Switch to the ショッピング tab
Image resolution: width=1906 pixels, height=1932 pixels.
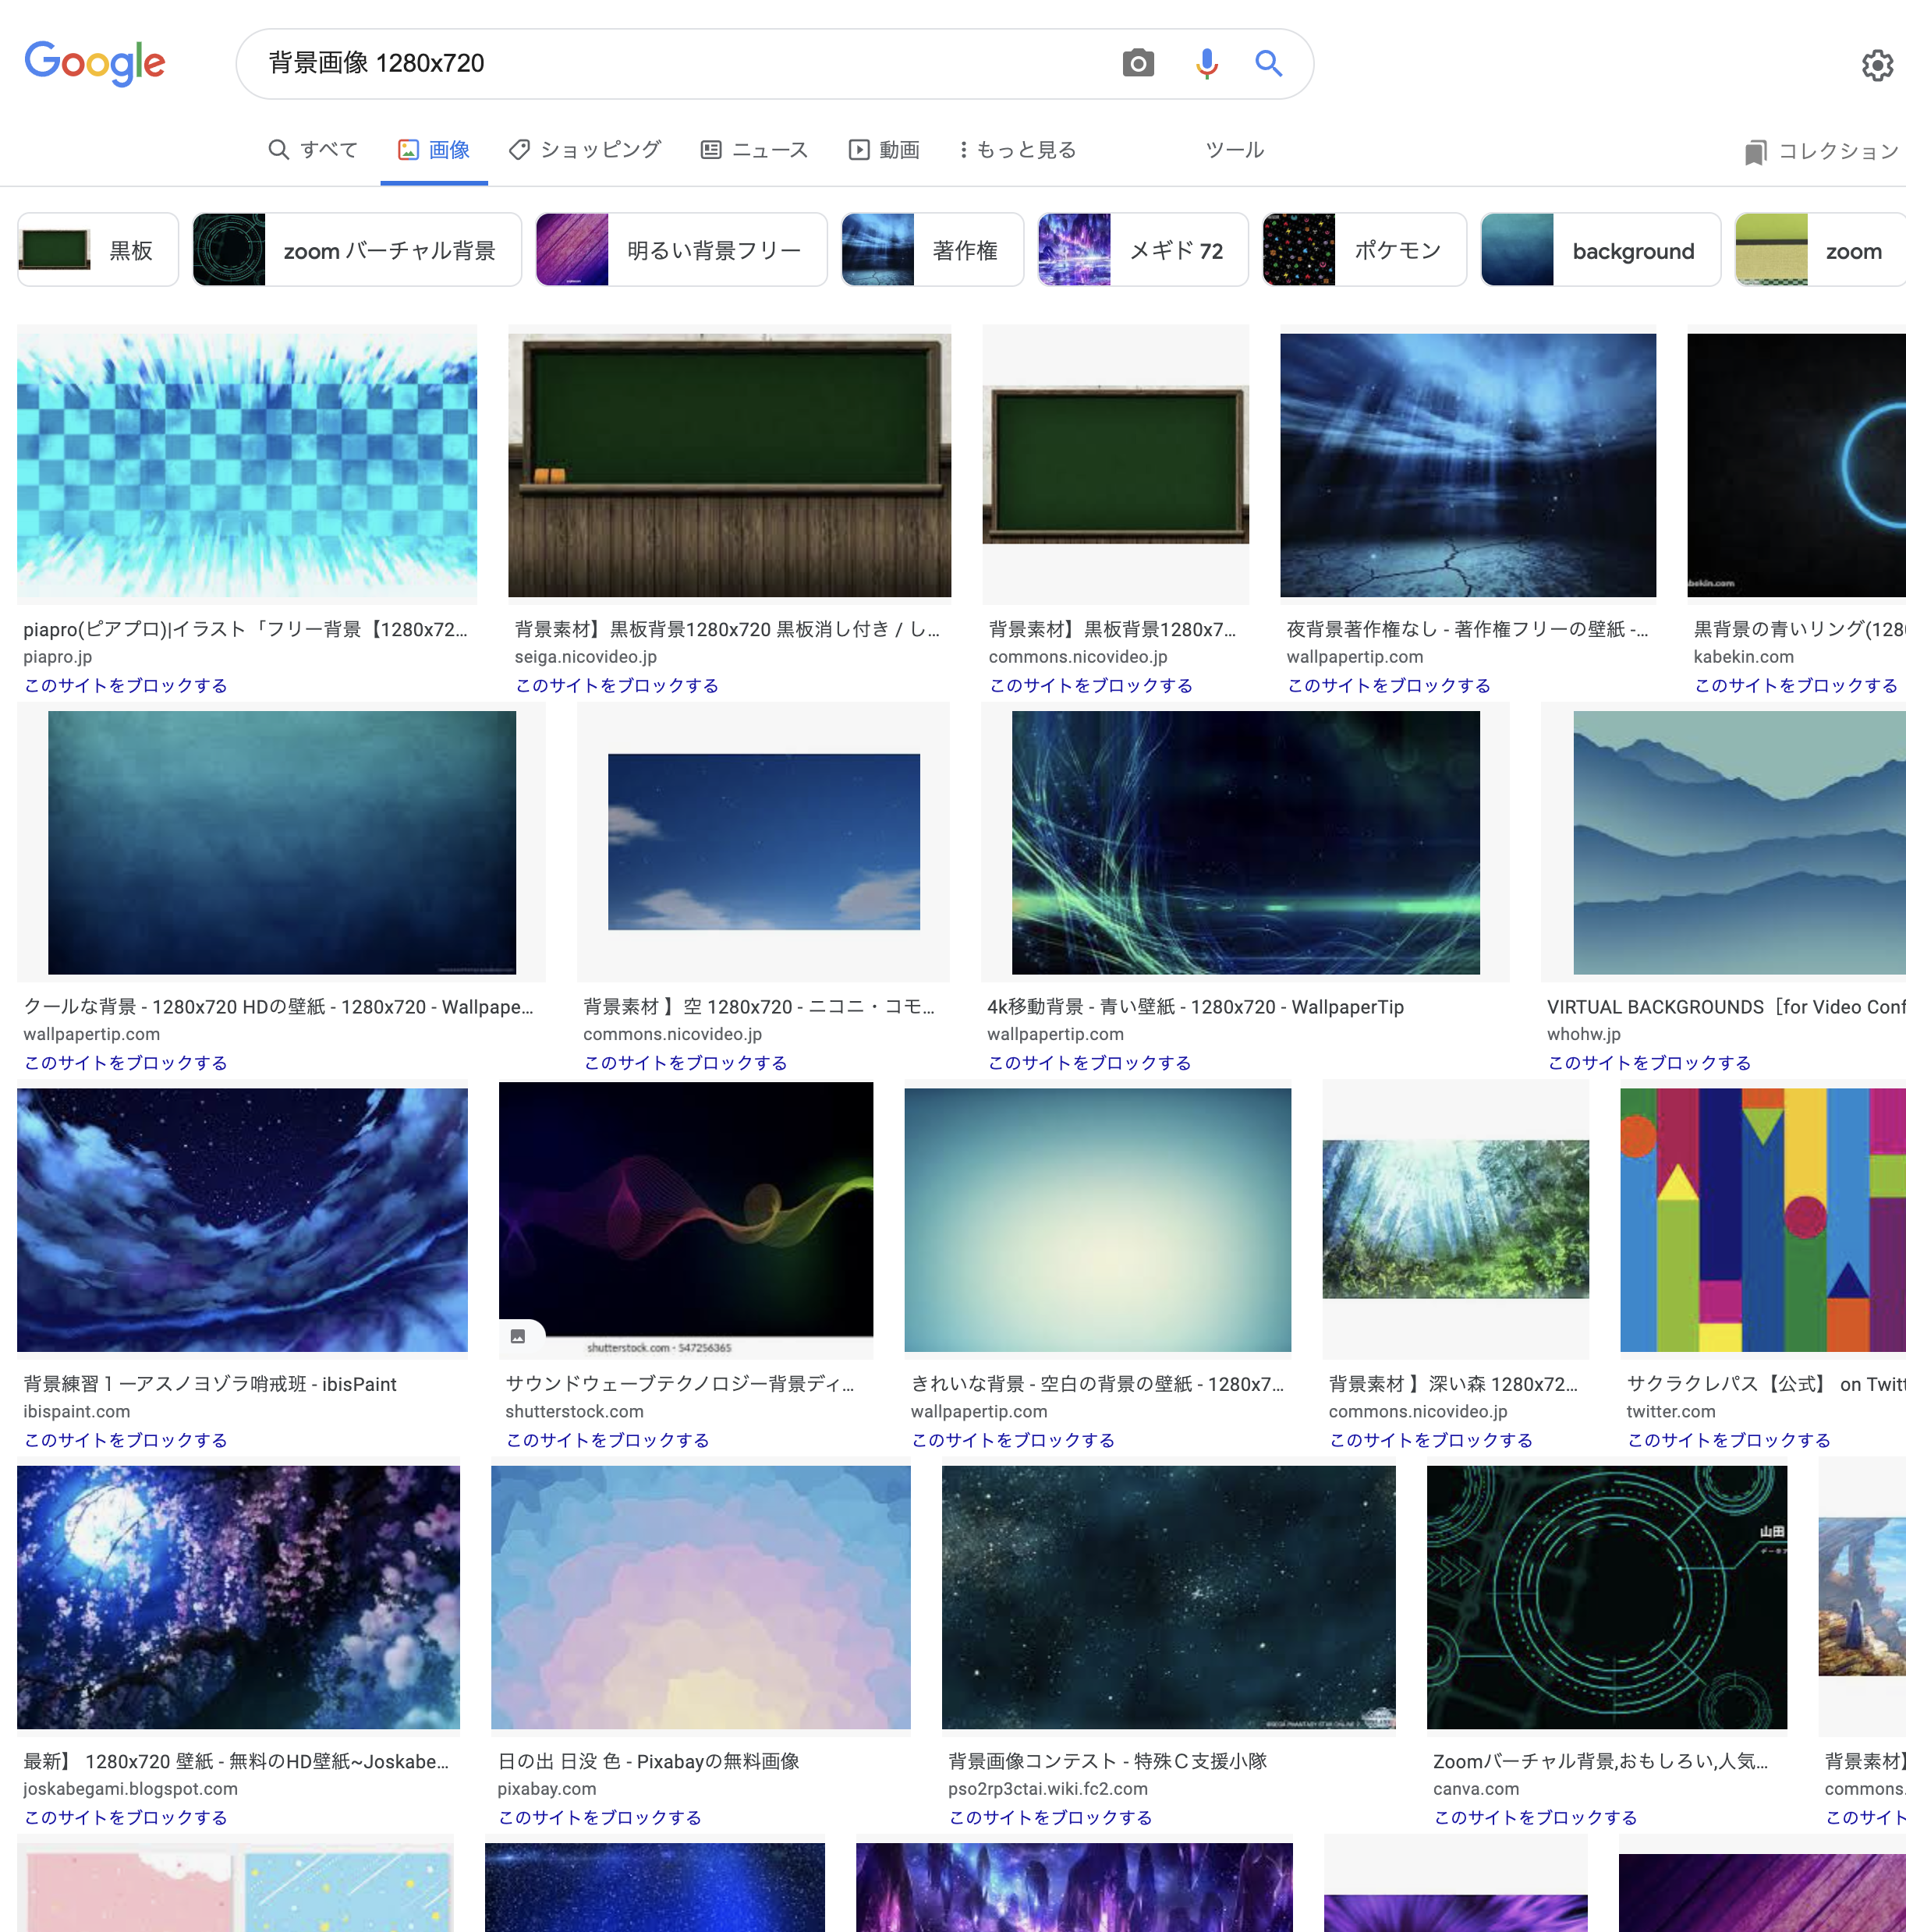tap(586, 150)
